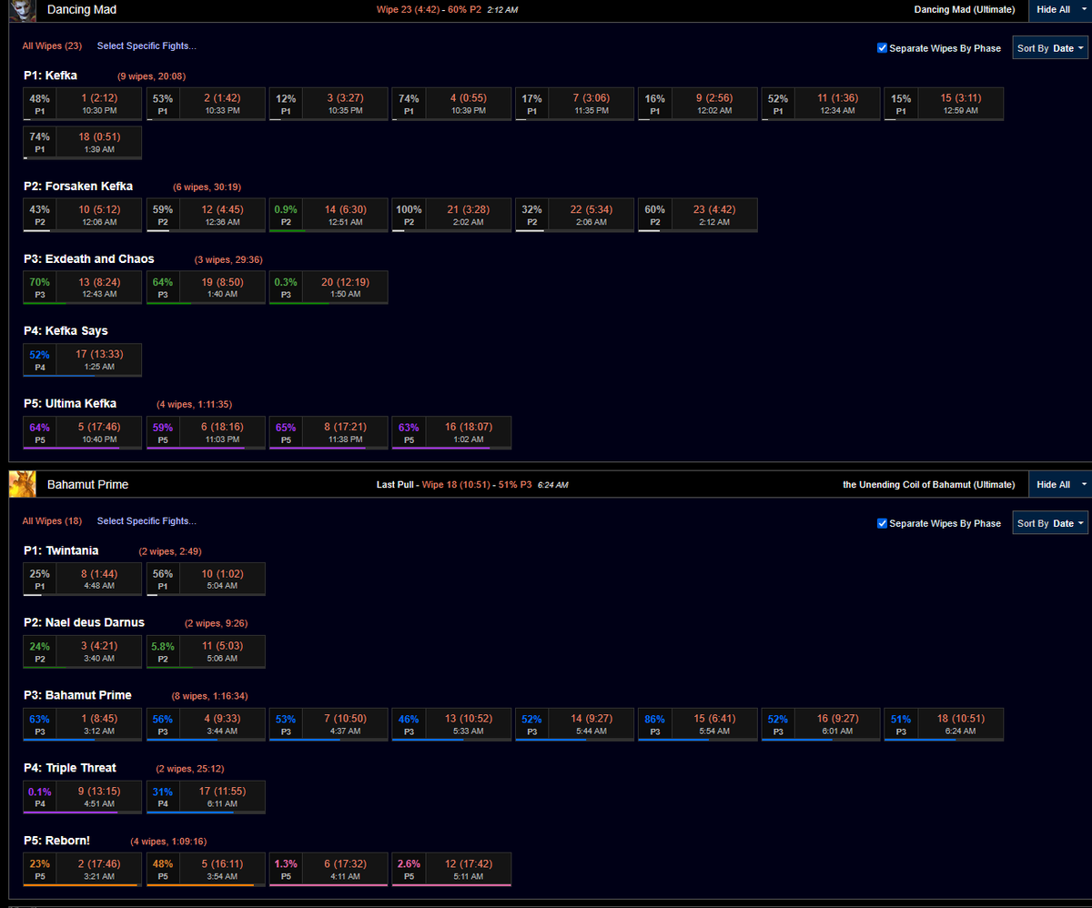Image resolution: width=1092 pixels, height=908 pixels.
Task: Open Reborn! wipe 2 (17:46)
Action: [x=83, y=870]
